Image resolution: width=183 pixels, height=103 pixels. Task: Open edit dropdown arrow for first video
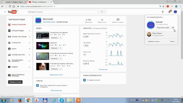pos(61,38)
